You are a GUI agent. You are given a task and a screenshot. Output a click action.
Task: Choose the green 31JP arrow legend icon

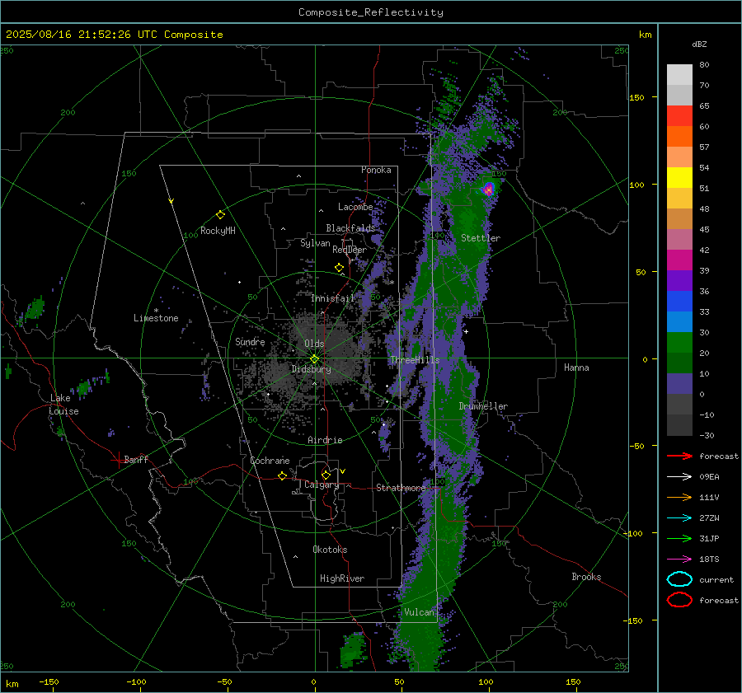tap(679, 538)
